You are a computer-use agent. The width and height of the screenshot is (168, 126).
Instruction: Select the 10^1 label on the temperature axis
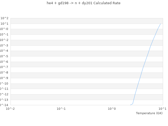pos(162,109)
